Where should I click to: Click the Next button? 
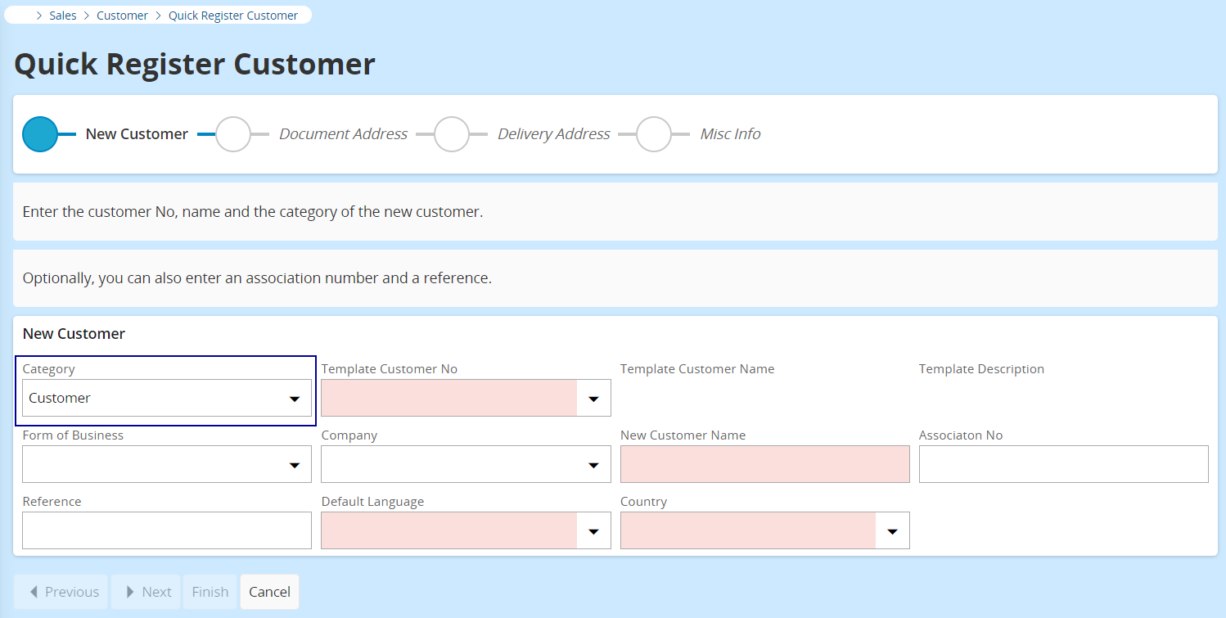(147, 592)
